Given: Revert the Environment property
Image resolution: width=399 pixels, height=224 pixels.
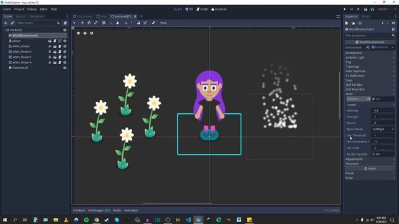Looking at the screenshot, I should tap(368, 47).
